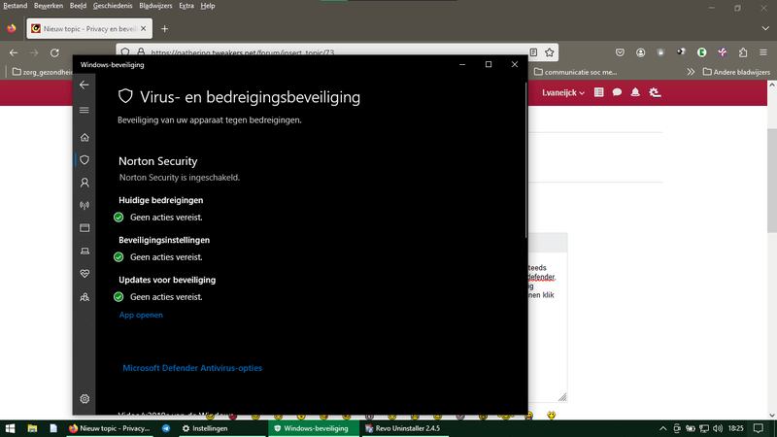Open Firefox extensions puzzle icon

pyautogui.click(x=743, y=52)
